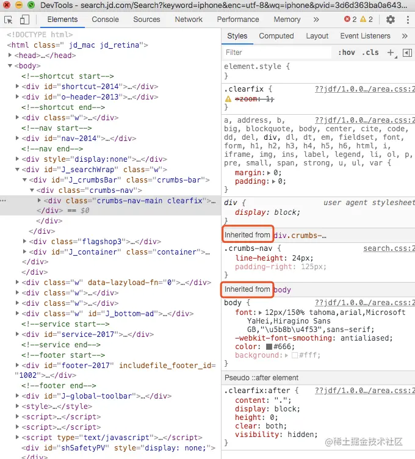Select the shSafetyPV div node

[x=118, y=448]
